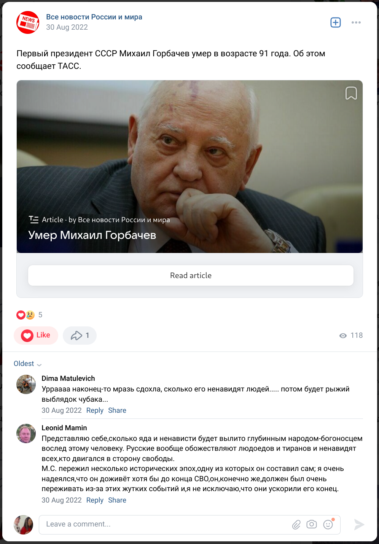Click Read article button

(x=191, y=275)
